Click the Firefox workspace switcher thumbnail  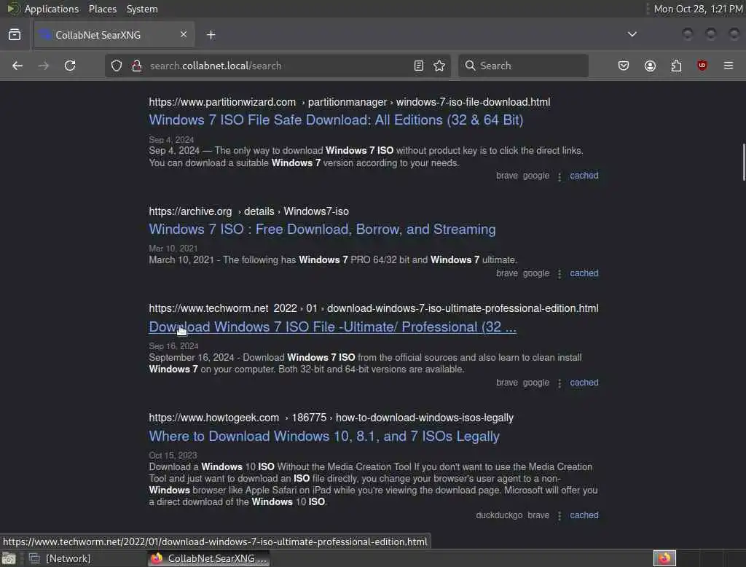pyautogui.click(x=664, y=558)
